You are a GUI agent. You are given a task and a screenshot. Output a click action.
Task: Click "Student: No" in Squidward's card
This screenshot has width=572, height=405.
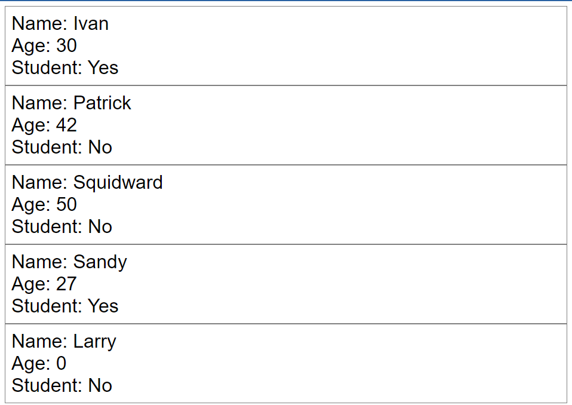[x=62, y=226]
